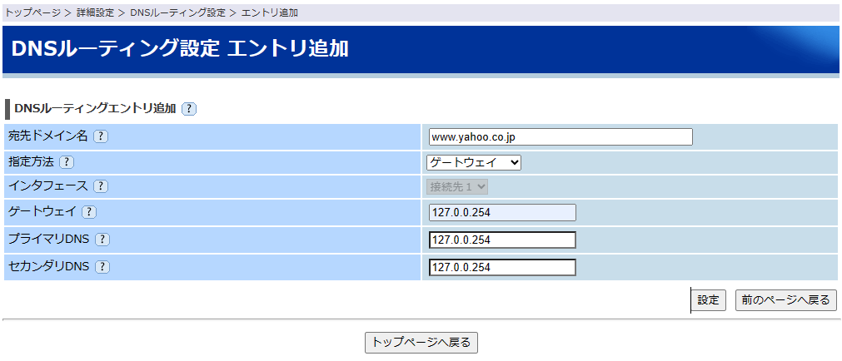Image resolution: width=842 pixels, height=361 pixels.
Task: View help for プライマリDNS
Action: (x=102, y=240)
